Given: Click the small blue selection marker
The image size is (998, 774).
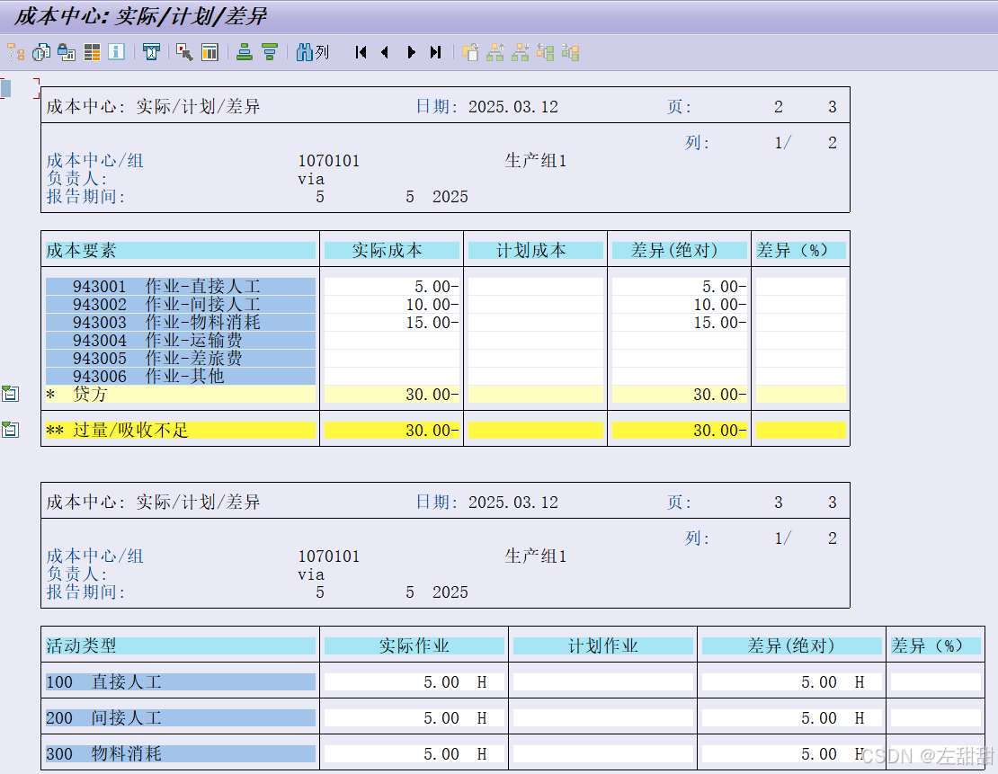Looking at the screenshot, I should click(x=5, y=88).
